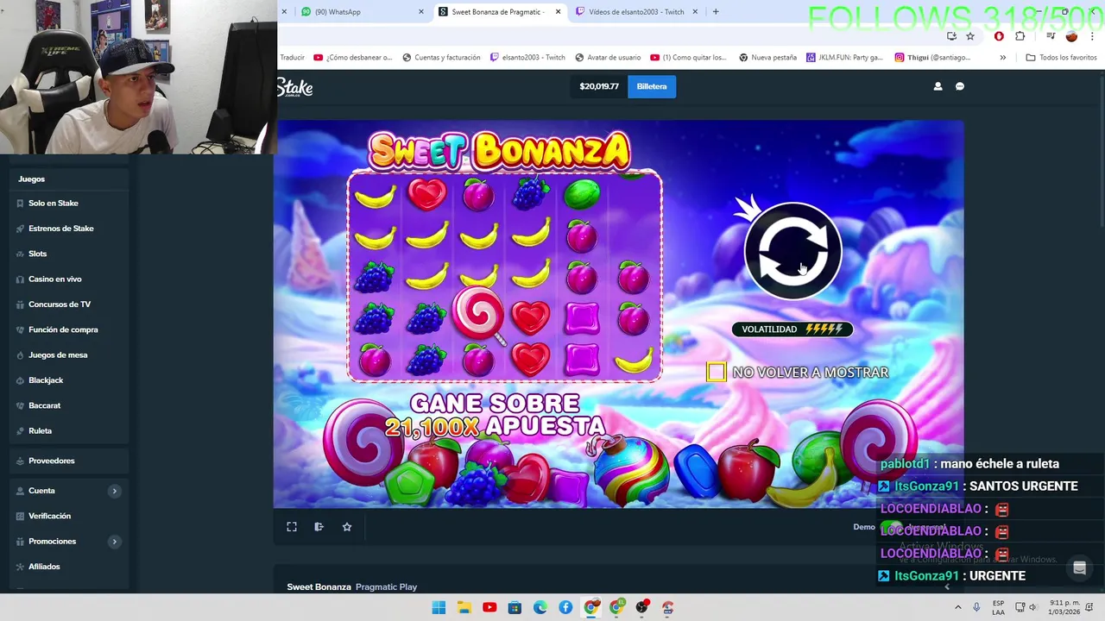Screen dimensions: 1105x621
Task: Open the taskbar clock and date
Action: pos(1064,607)
